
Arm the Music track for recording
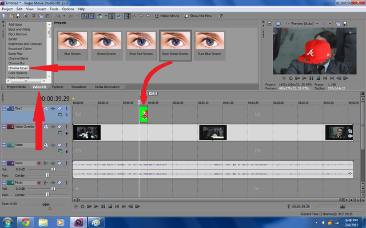39,182
